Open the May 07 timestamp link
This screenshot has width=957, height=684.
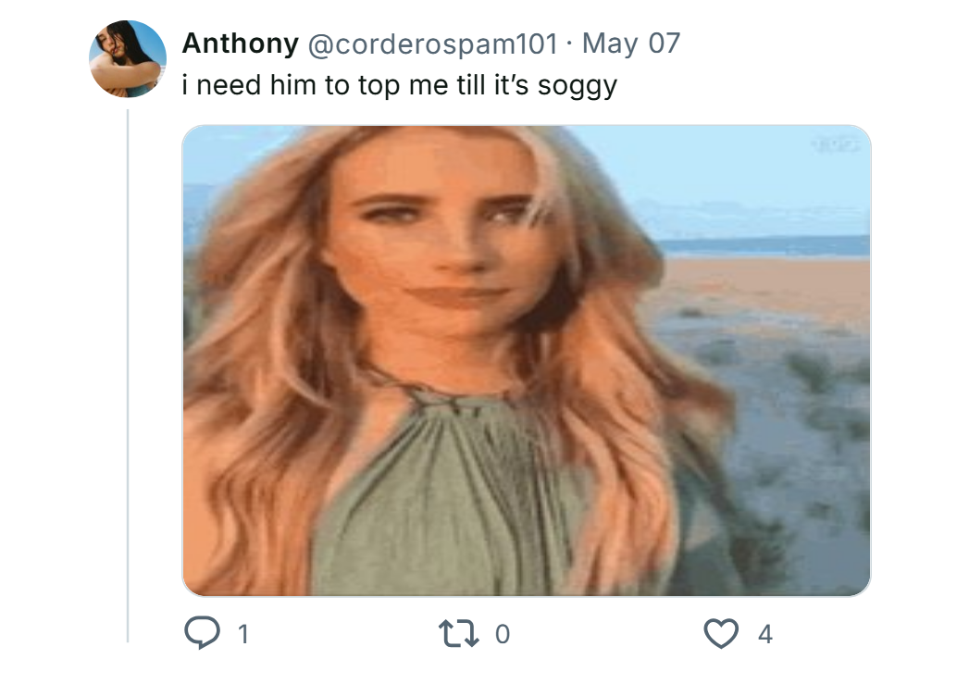click(631, 44)
